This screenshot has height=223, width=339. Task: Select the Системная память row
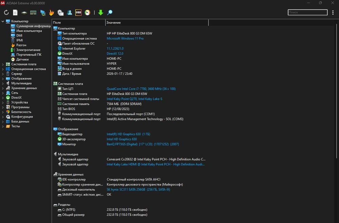[131, 104]
